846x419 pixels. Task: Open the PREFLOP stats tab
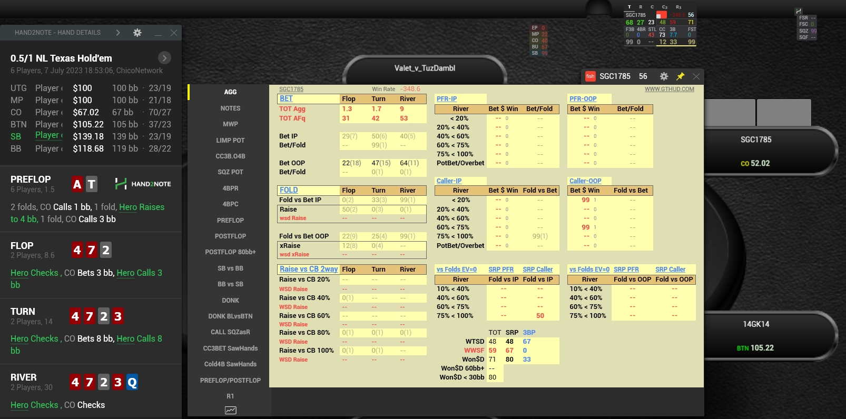click(x=230, y=221)
